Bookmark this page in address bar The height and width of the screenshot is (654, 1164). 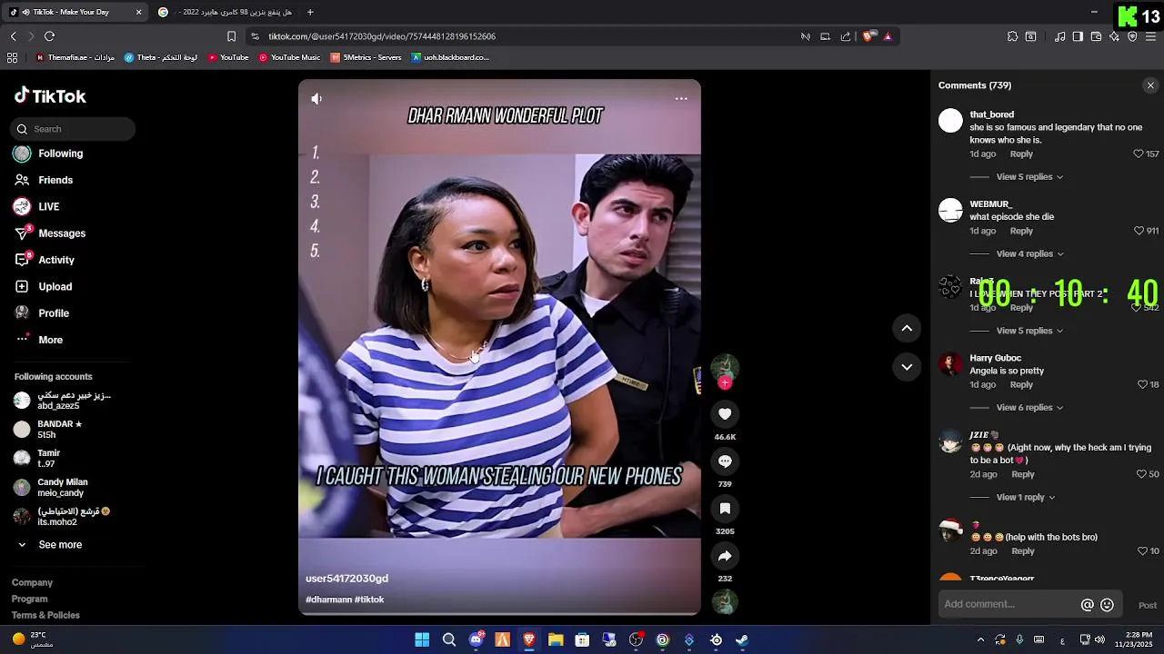[231, 36]
